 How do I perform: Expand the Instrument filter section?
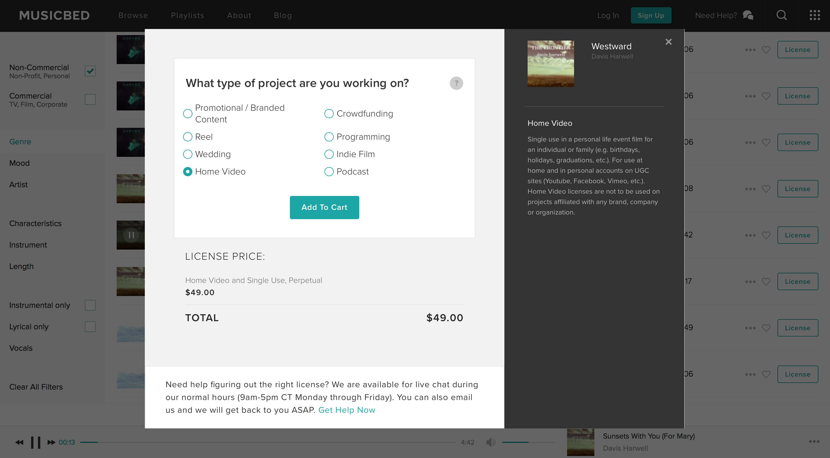[28, 245]
